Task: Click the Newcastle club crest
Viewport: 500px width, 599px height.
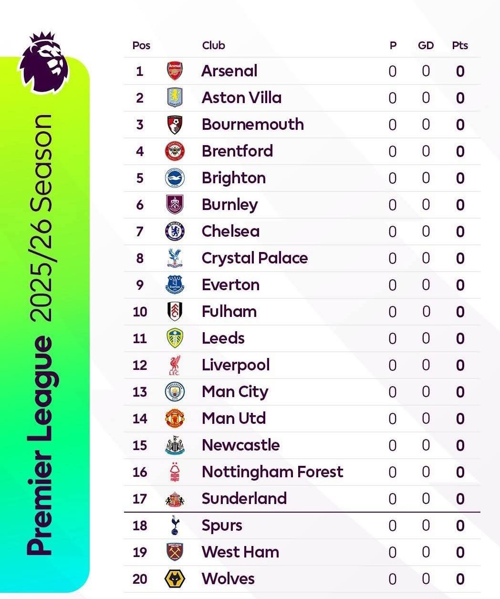Action: click(x=175, y=445)
